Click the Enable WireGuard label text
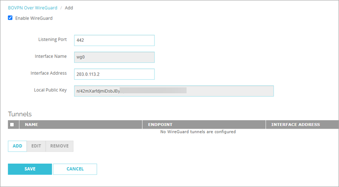Image resolution: width=339 pixels, height=187 pixels. [x=34, y=18]
